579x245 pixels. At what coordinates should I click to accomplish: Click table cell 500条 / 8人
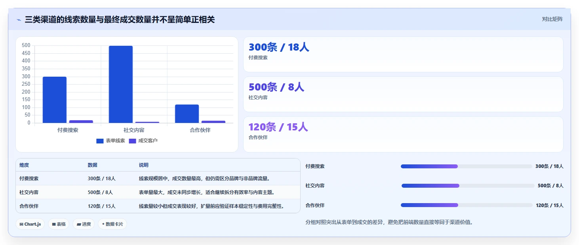[x=100, y=192]
